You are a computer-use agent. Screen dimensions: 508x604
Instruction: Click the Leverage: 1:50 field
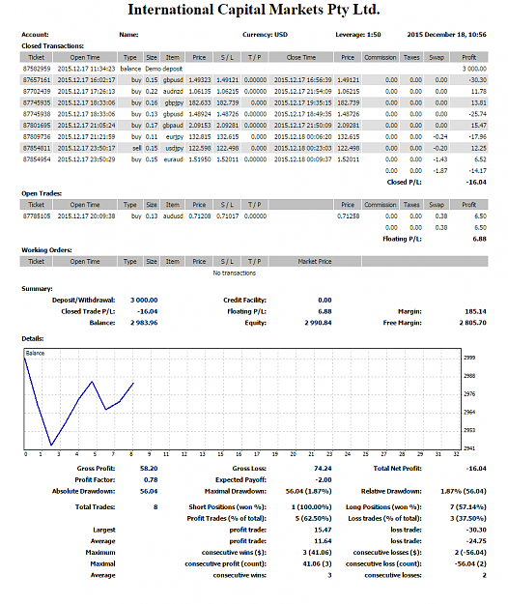pos(358,35)
